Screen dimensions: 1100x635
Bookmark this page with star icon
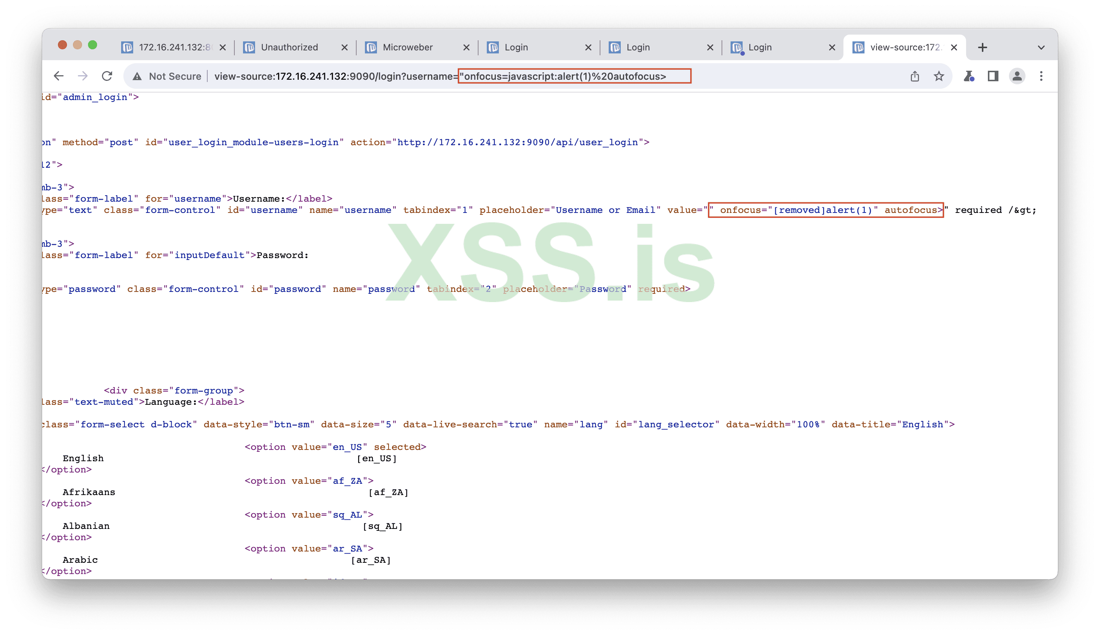(x=939, y=76)
